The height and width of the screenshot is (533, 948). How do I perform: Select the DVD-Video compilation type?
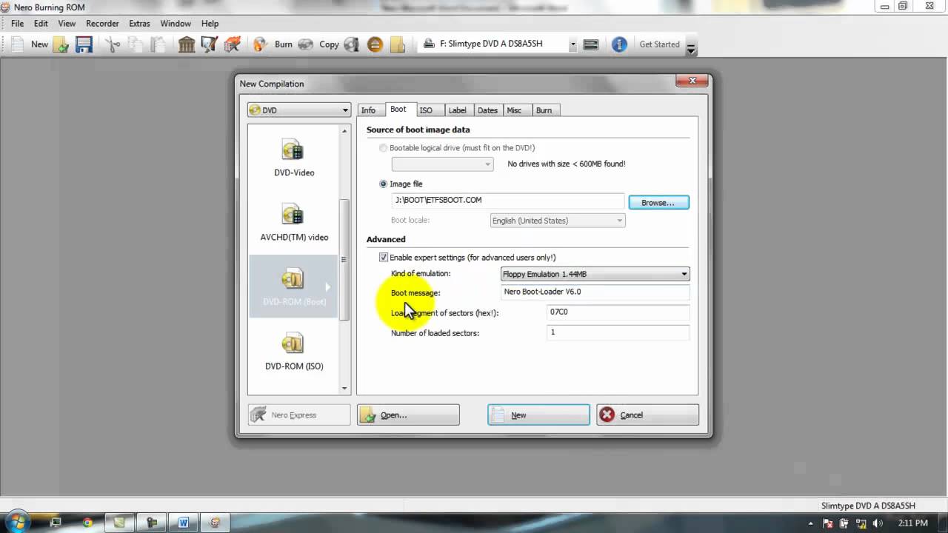click(294, 158)
